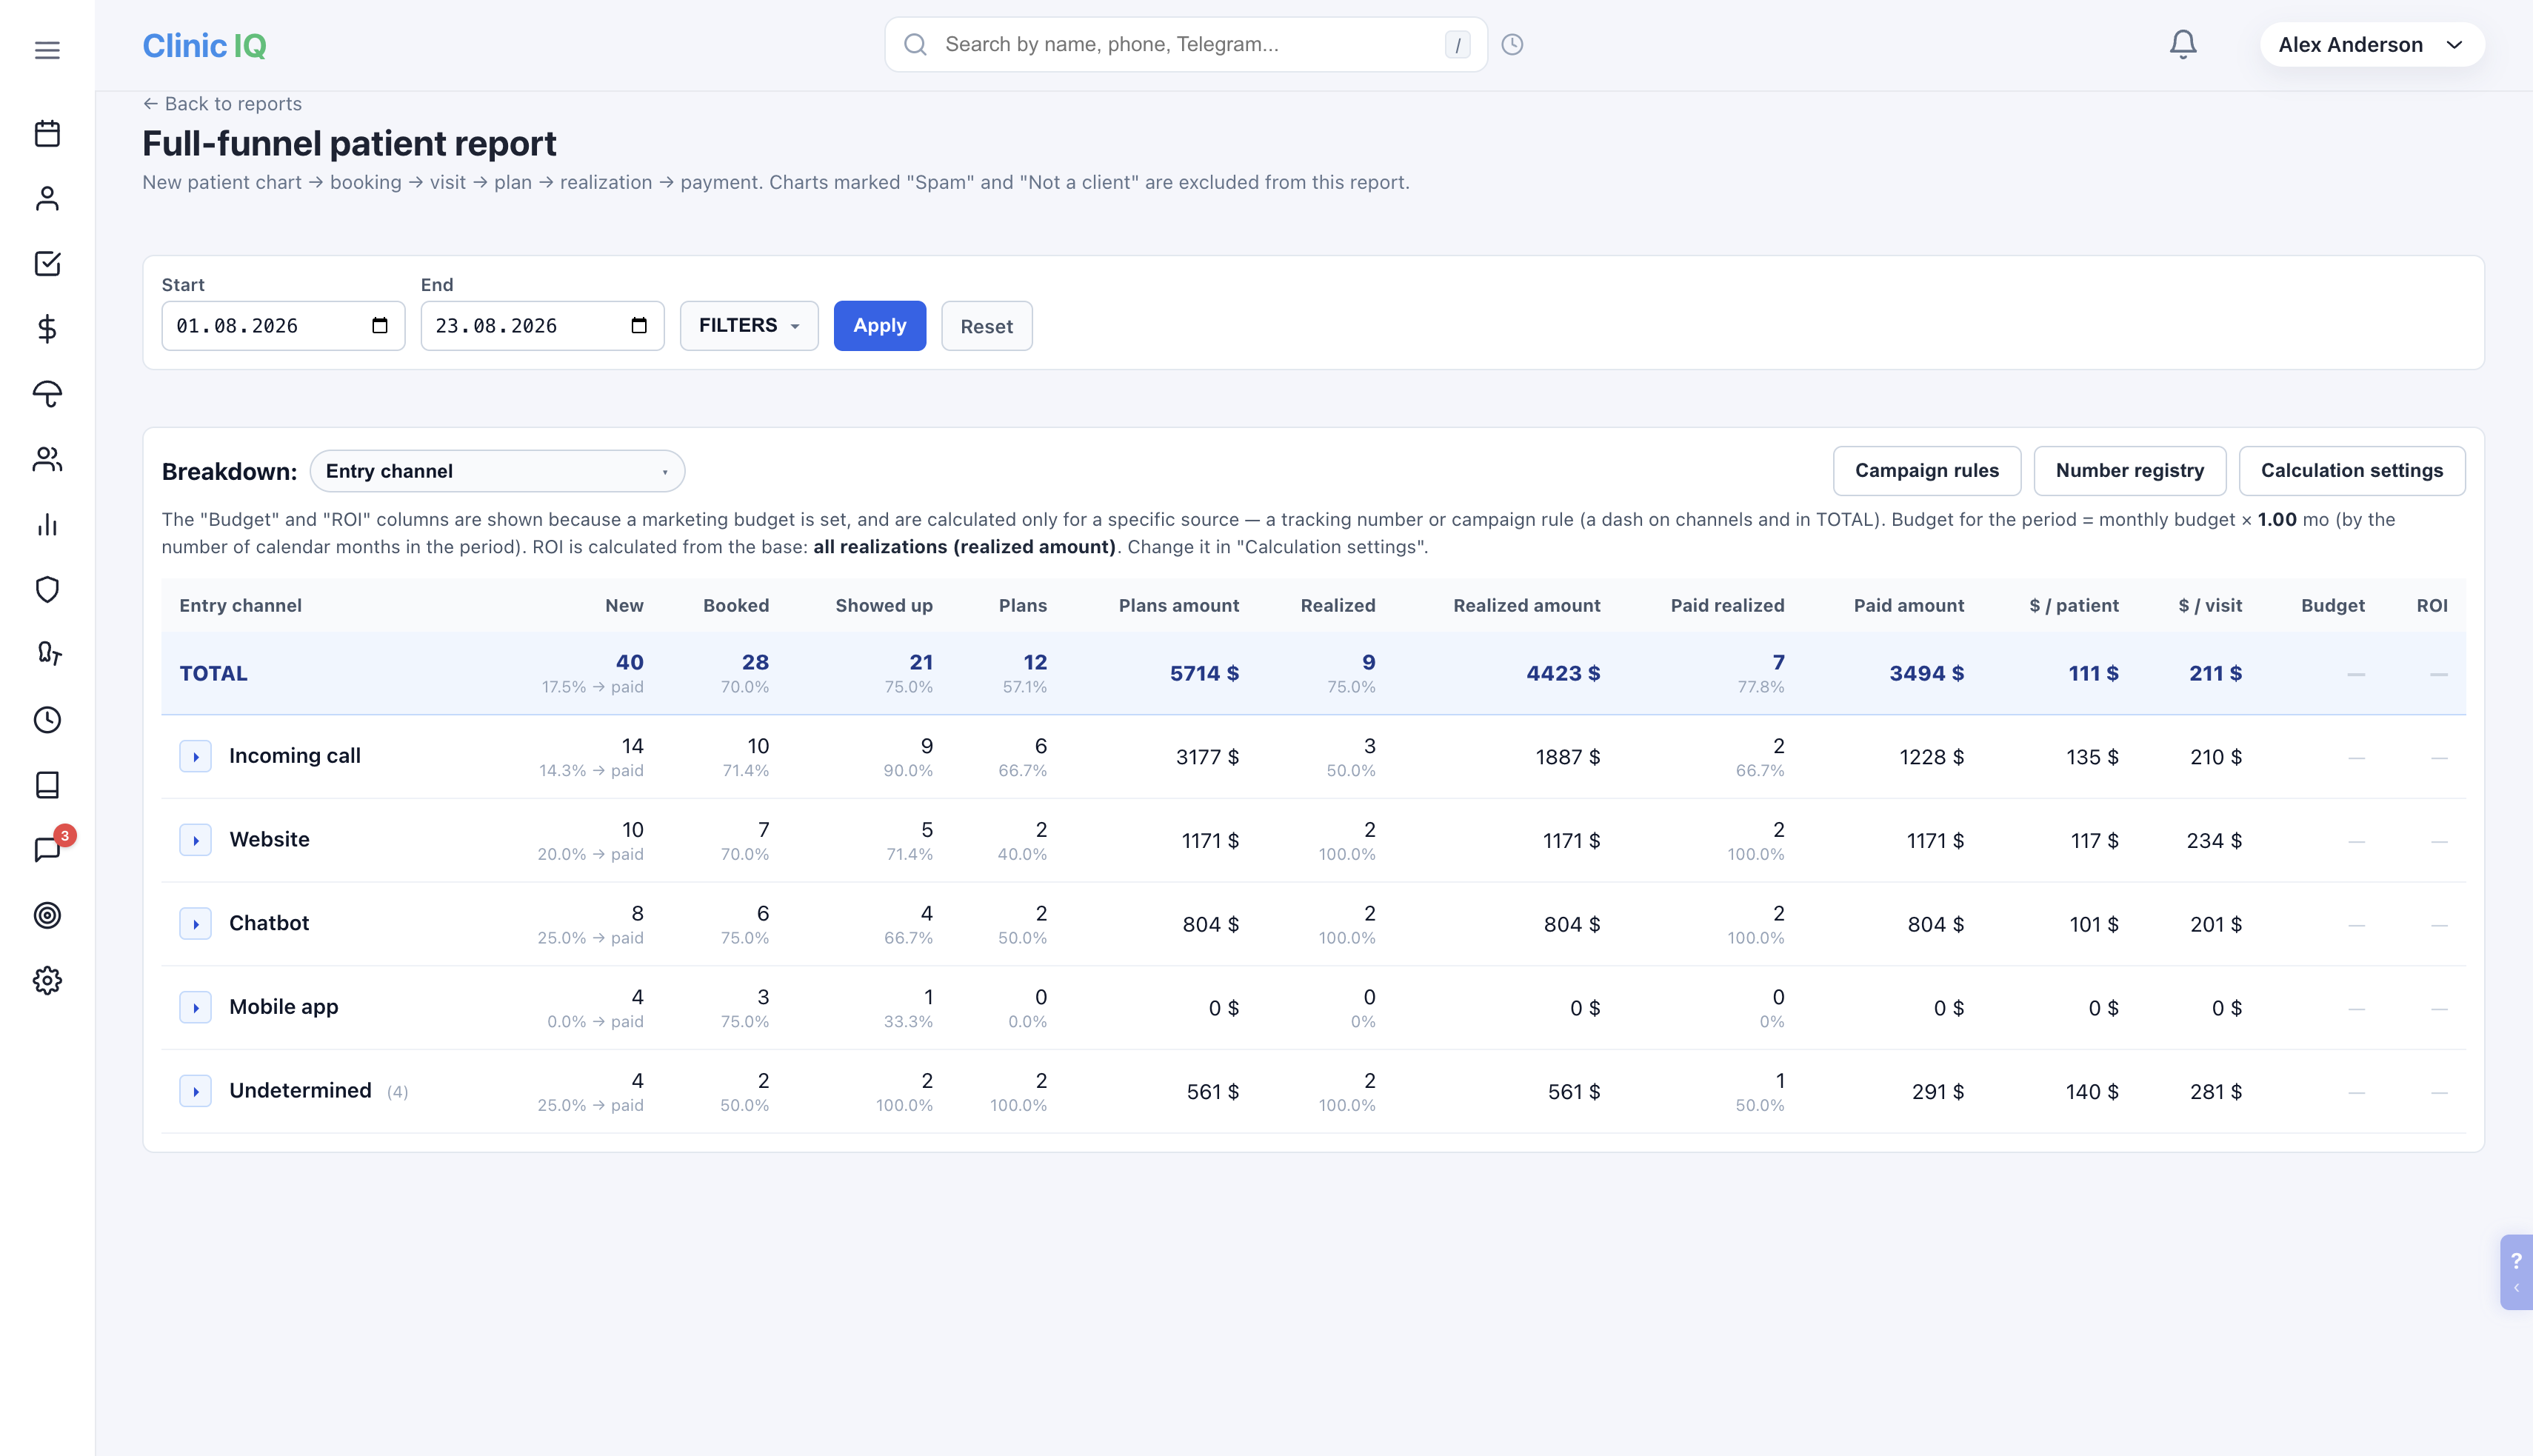Open the Entry channel breakdown dropdown
Viewport: 2533px width, 1456px height.
497,471
